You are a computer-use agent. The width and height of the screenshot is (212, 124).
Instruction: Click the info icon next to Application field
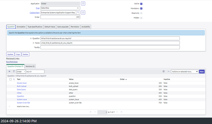point(83,3)
